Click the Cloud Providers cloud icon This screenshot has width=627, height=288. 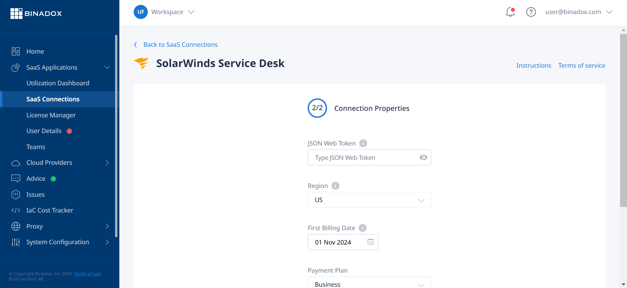pyautogui.click(x=16, y=163)
